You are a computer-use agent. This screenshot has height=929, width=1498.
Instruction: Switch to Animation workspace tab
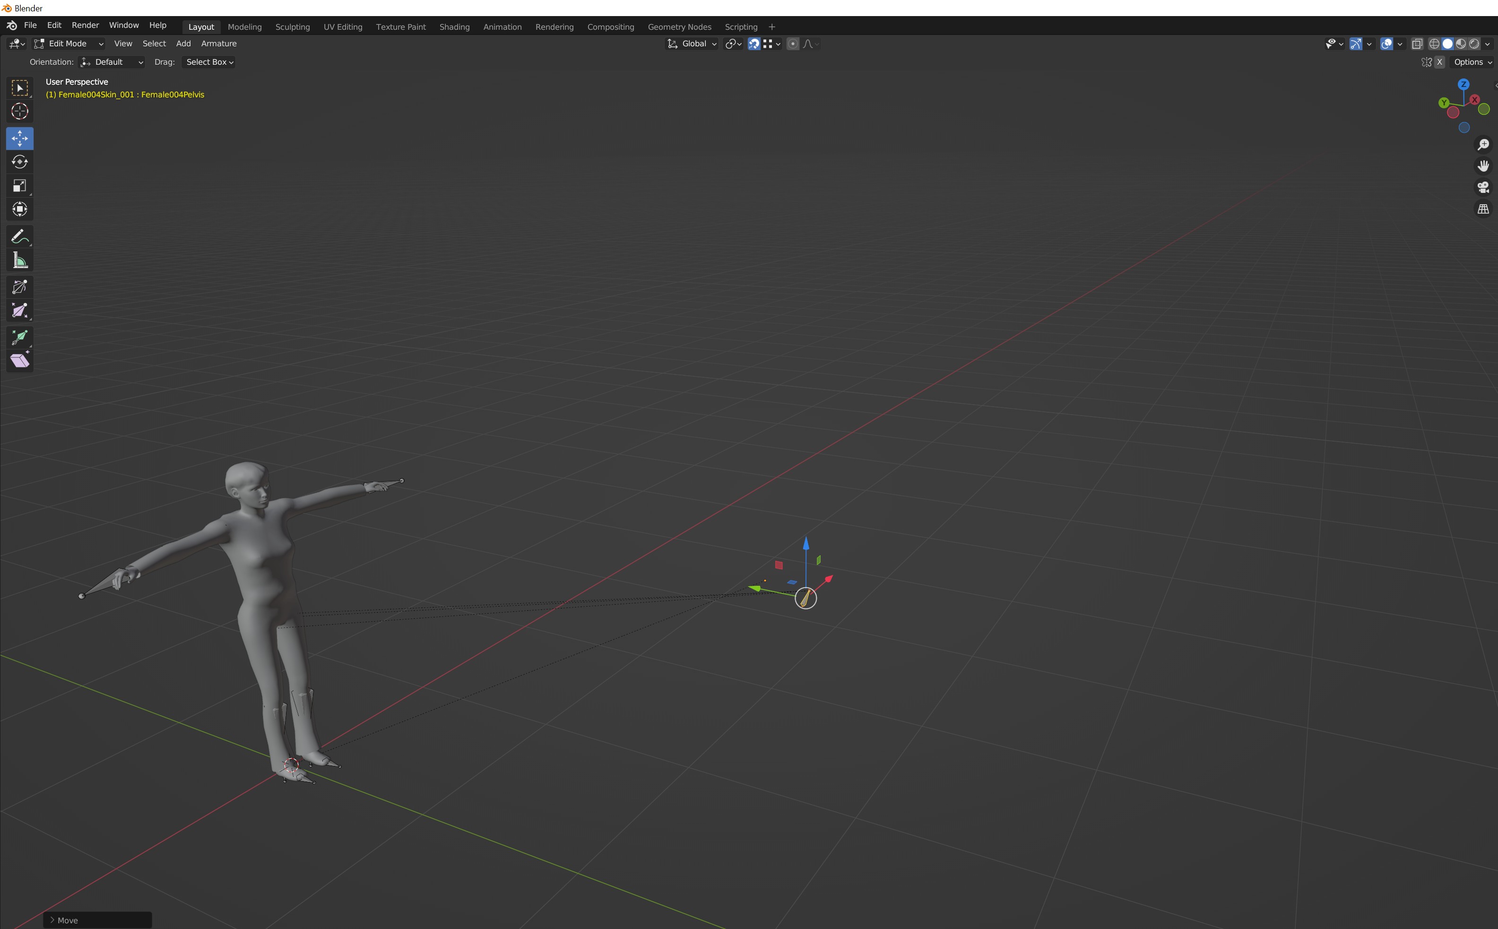pyautogui.click(x=502, y=27)
